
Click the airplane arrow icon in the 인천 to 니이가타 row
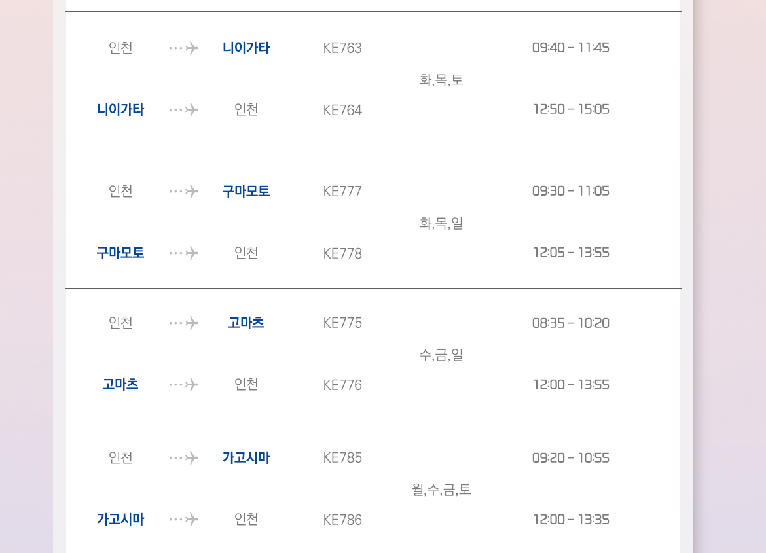[184, 48]
